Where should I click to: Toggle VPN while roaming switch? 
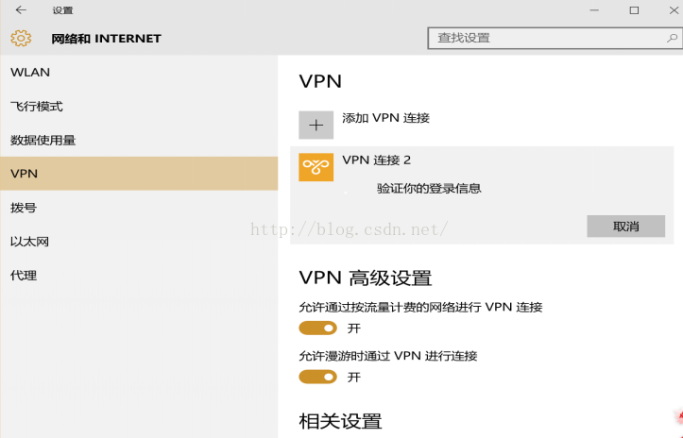(x=318, y=377)
